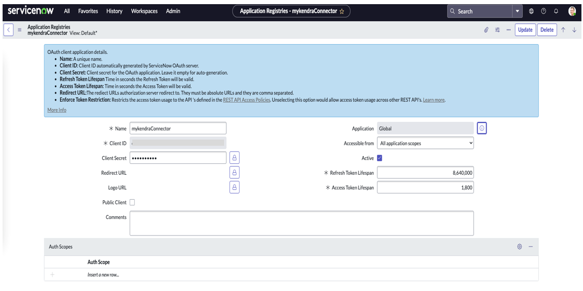Open the personalize form sliders icon
583x291 pixels.
pyautogui.click(x=497, y=30)
